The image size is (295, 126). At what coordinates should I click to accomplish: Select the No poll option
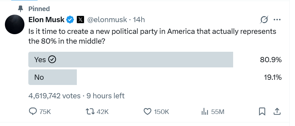[52, 77]
